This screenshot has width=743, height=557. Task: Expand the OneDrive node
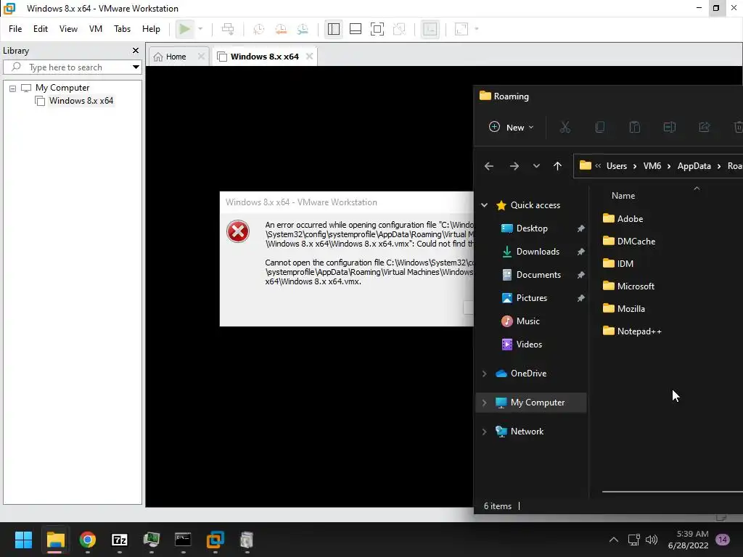click(484, 374)
